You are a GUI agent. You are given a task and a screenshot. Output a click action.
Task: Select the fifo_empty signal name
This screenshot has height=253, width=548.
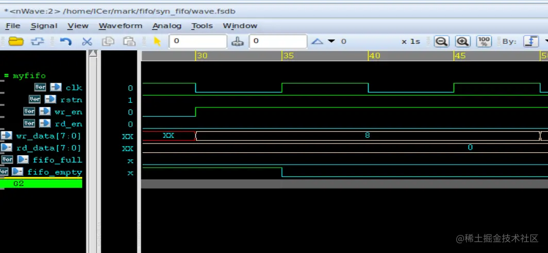[x=55, y=172]
